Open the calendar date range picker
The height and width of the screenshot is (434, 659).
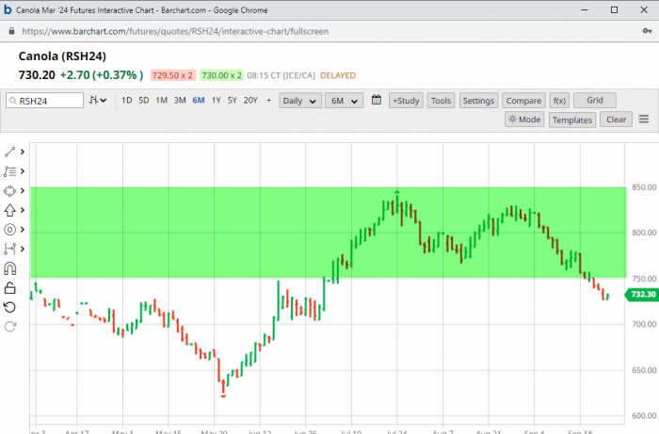[377, 100]
